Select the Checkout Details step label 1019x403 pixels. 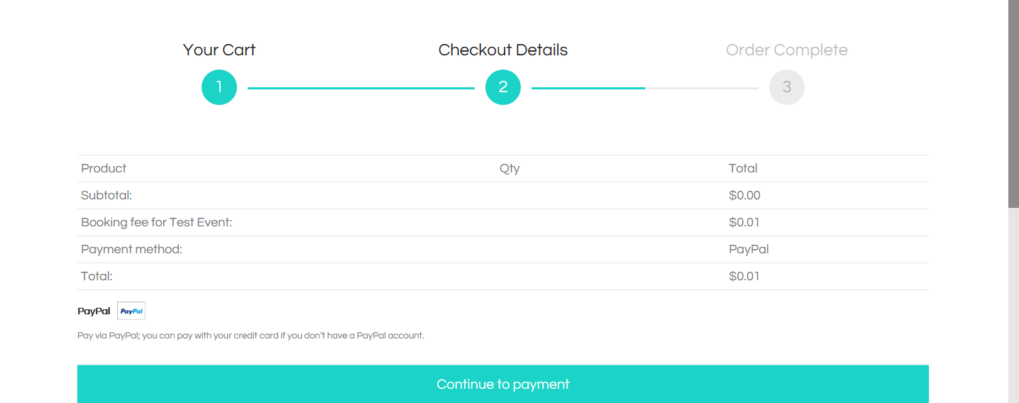pyautogui.click(x=503, y=50)
